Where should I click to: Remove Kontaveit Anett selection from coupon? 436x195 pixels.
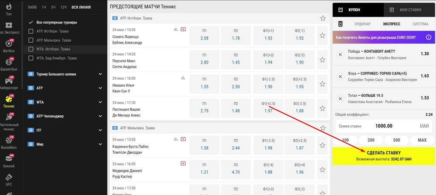point(340,54)
